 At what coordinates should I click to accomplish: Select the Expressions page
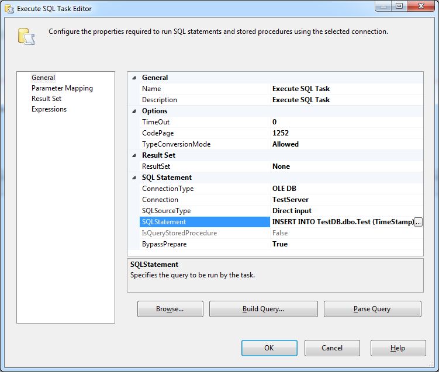[49, 109]
